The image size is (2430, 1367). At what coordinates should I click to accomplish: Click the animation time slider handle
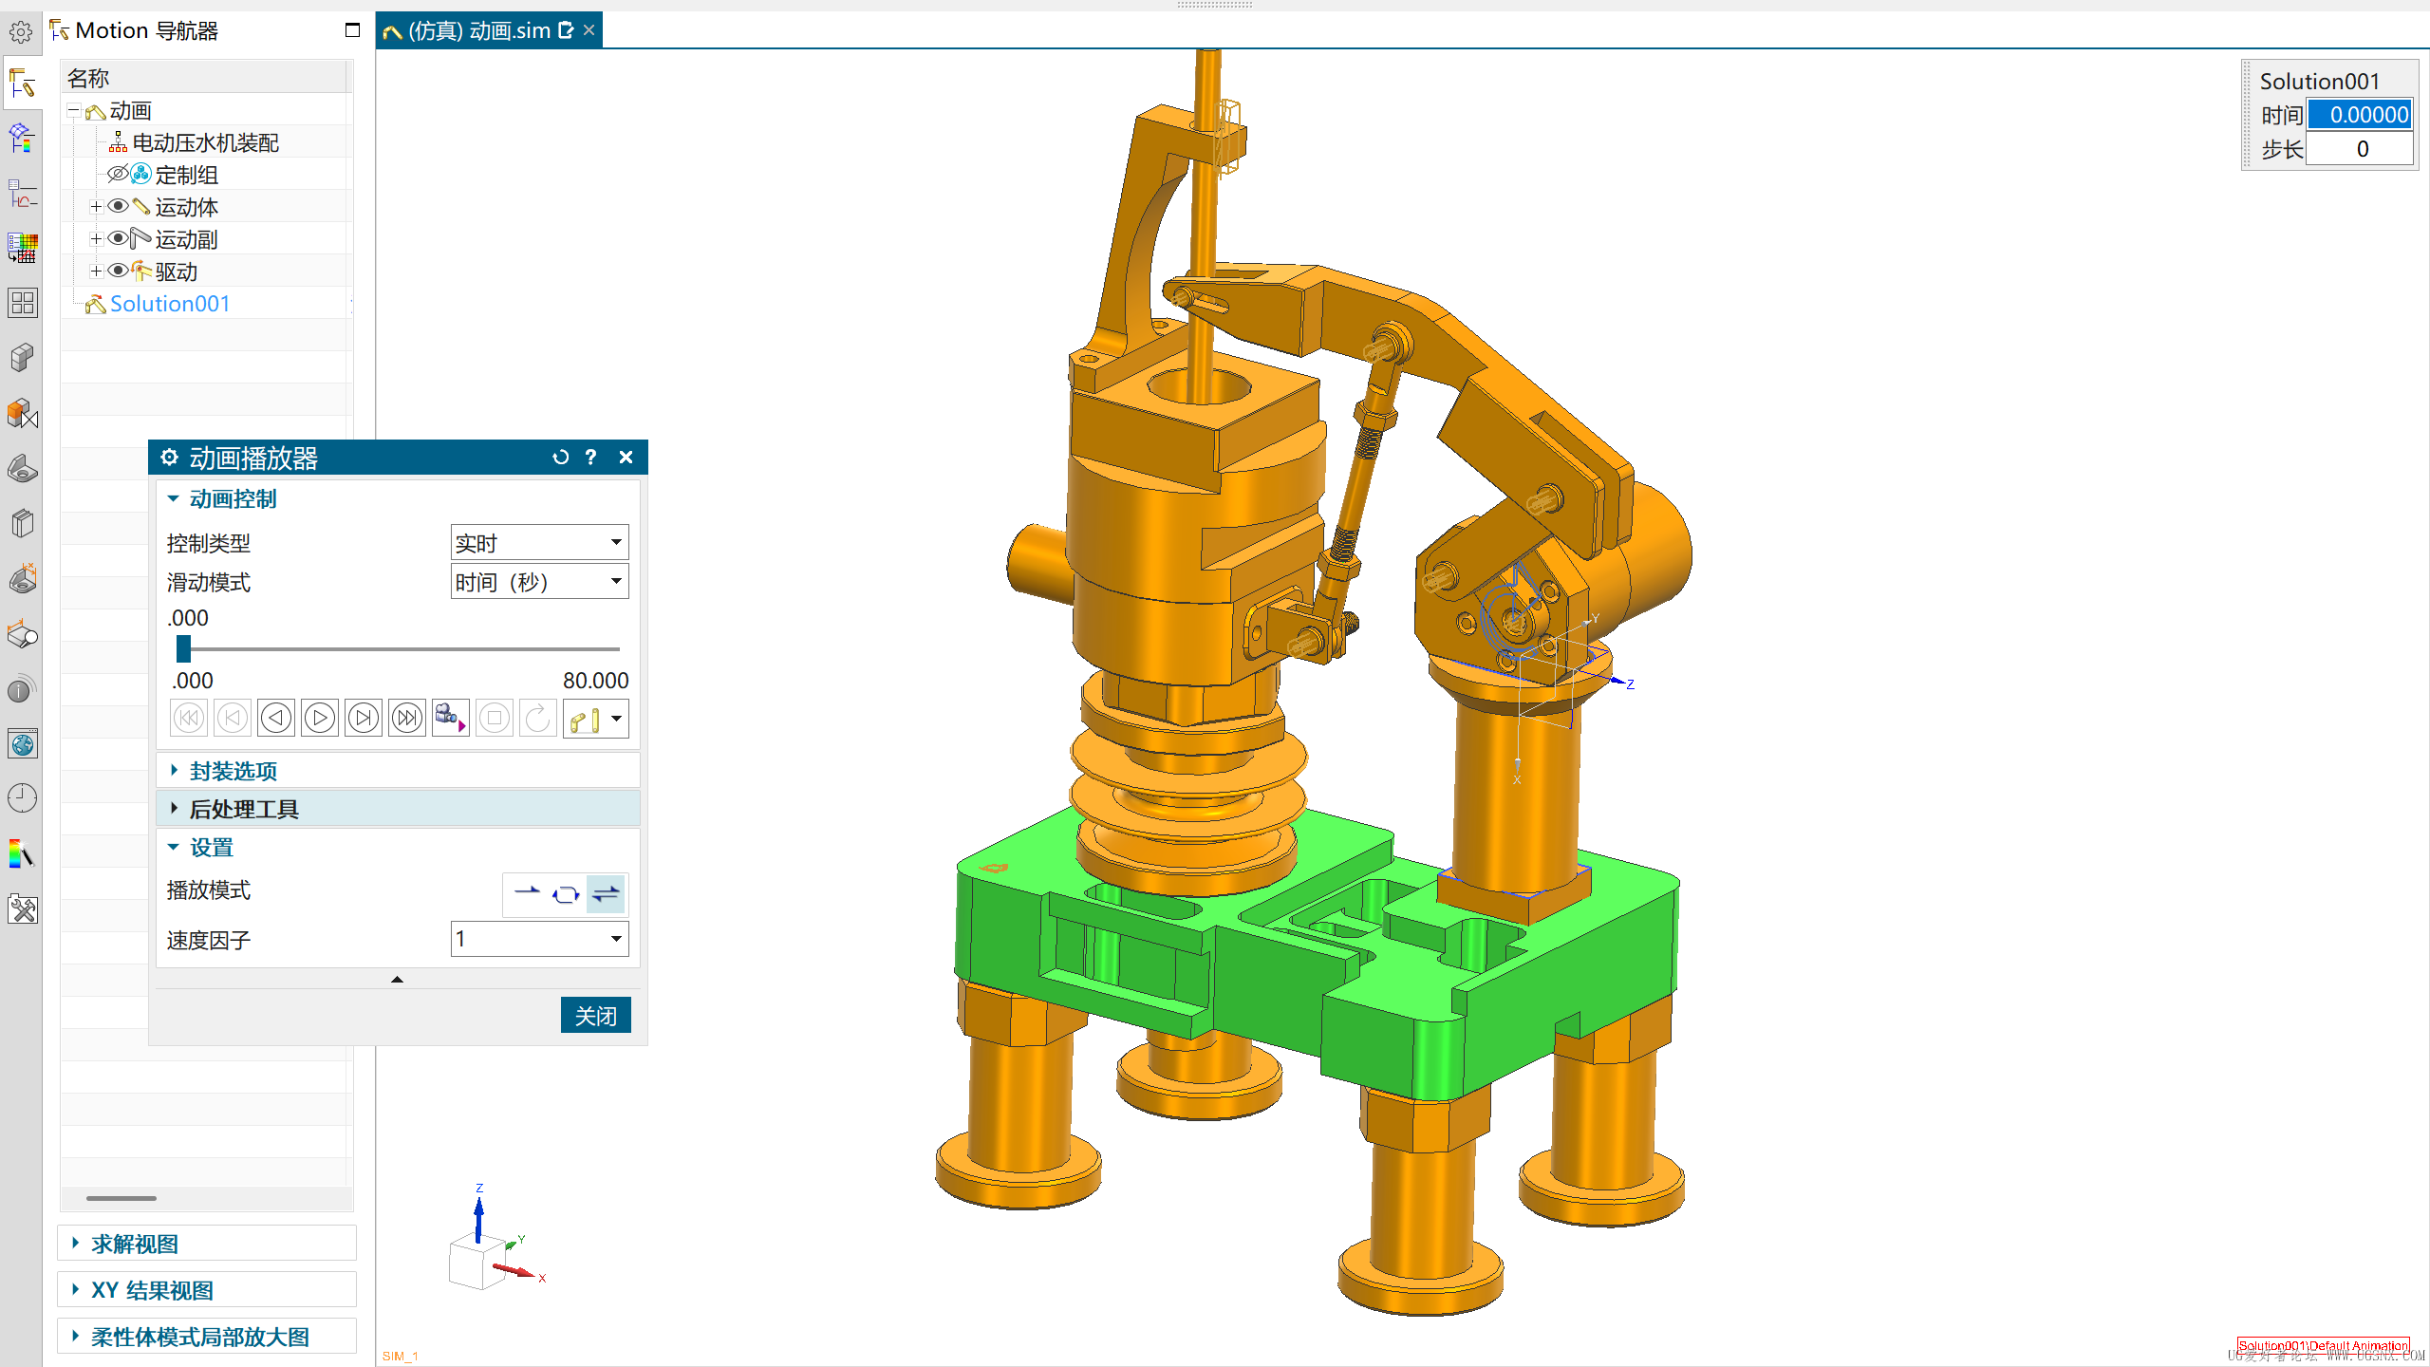[184, 649]
